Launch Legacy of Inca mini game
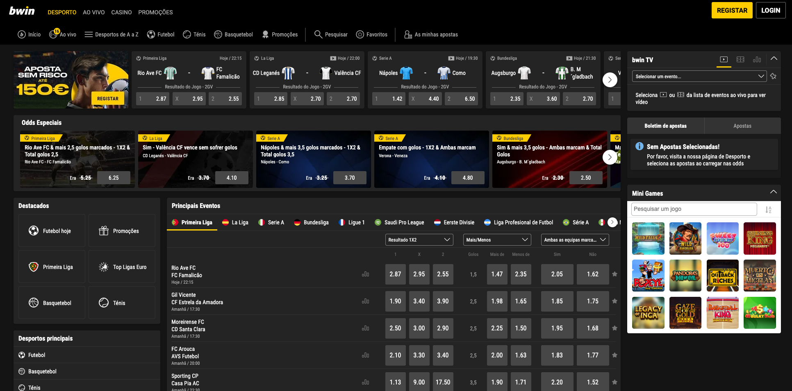Viewport: 792px width, 391px height. click(648, 313)
